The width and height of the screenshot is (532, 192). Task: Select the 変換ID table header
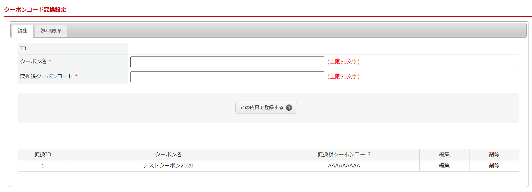pos(43,155)
